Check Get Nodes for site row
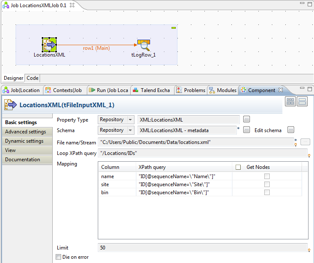The height and width of the screenshot is (263, 314). pyautogui.click(x=267, y=184)
